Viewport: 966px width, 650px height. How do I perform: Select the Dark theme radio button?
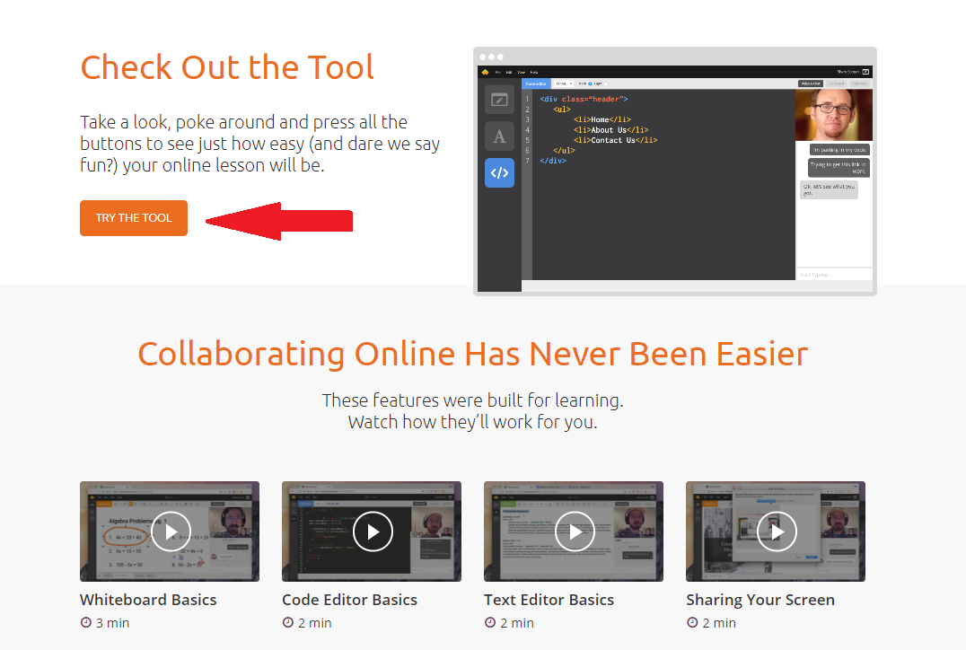[x=590, y=83]
